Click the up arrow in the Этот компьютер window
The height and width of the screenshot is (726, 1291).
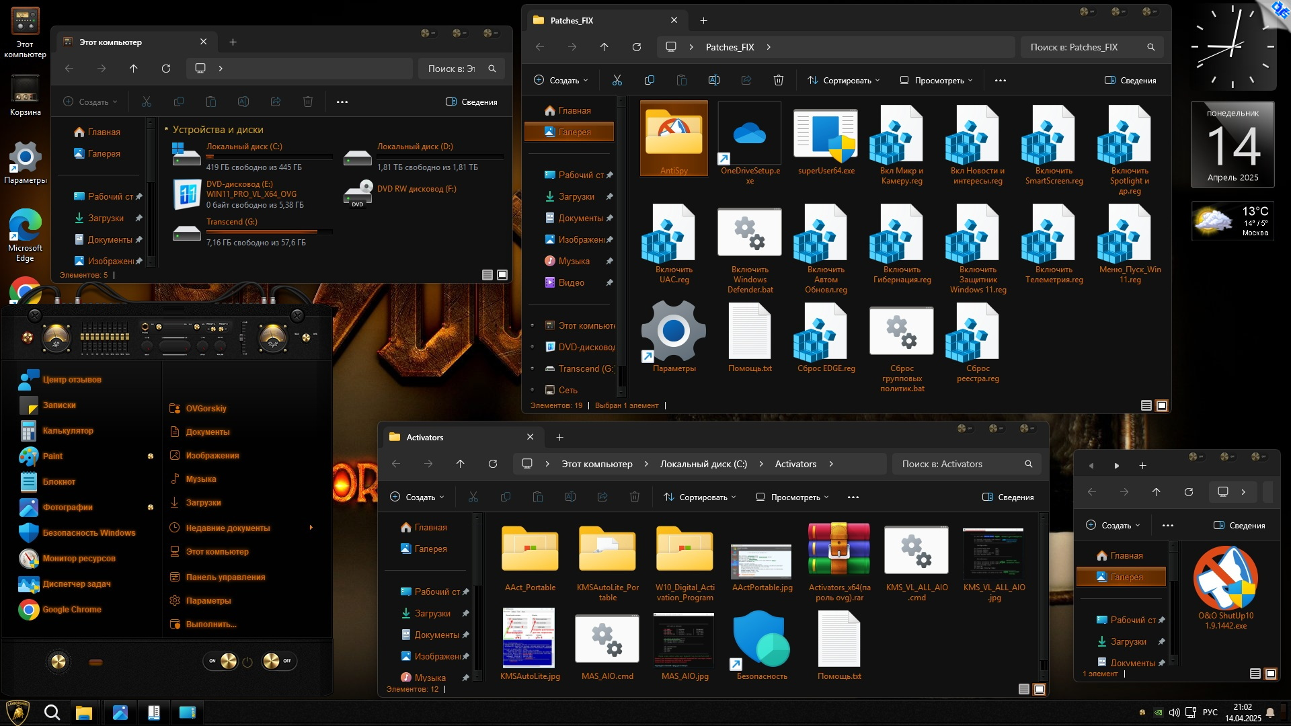(133, 69)
